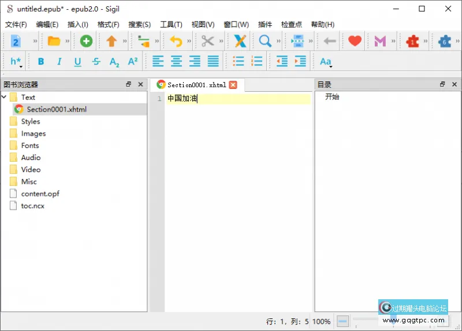Open the 格式(F) menu
The height and width of the screenshot is (331, 462).
pyautogui.click(x=109, y=24)
